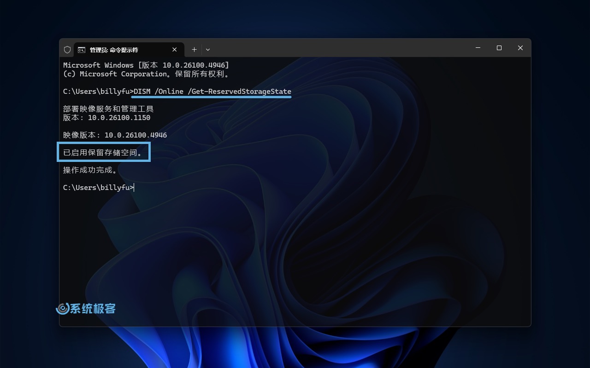Expand the new tab profile dropdown

(x=208, y=50)
